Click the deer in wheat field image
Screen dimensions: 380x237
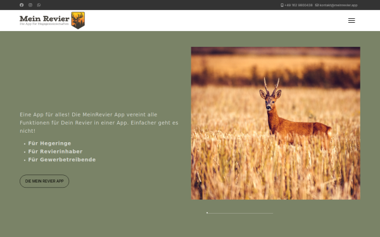coord(275,123)
